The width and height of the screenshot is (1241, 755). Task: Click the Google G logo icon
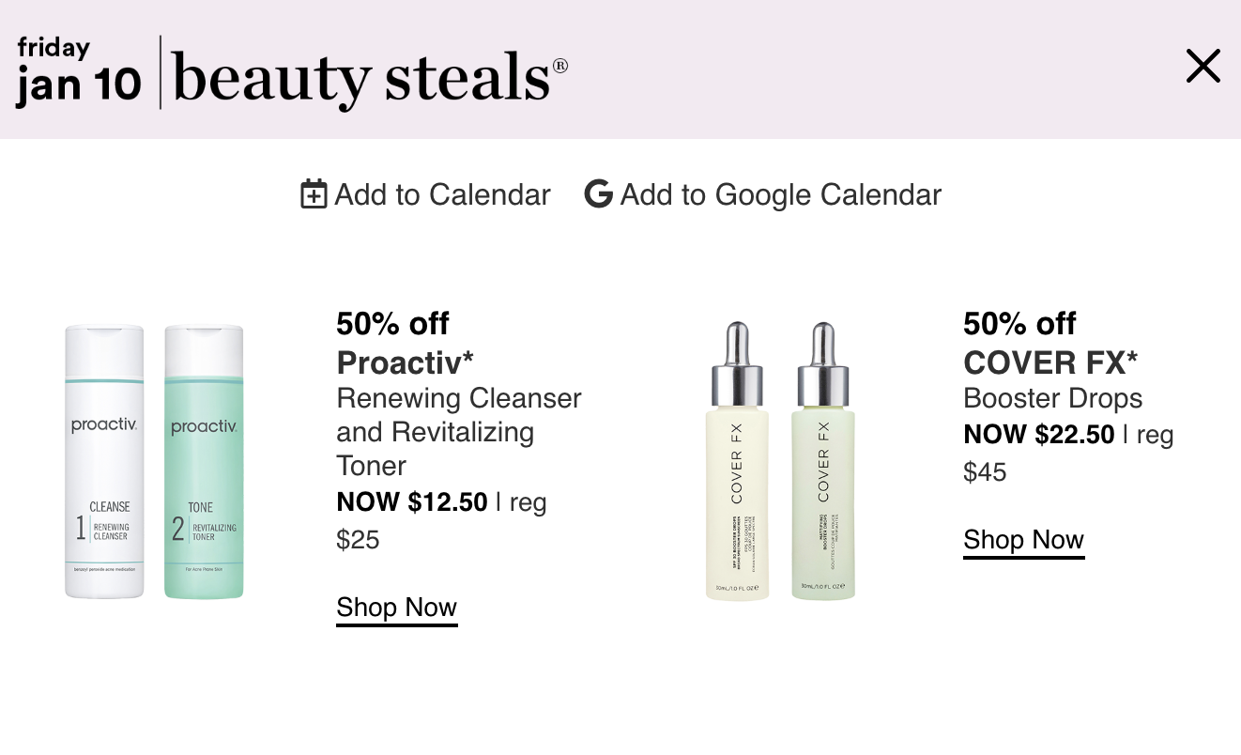coord(598,194)
